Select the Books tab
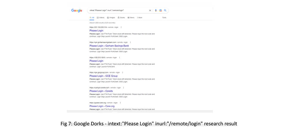This screenshot has width=298, height=131. click(x=121, y=18)
